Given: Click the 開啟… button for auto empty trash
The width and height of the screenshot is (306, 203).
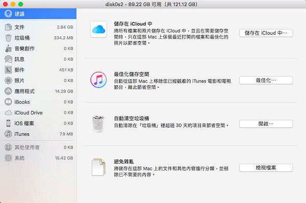Looking at the screenshot, I should click(266, 124).
